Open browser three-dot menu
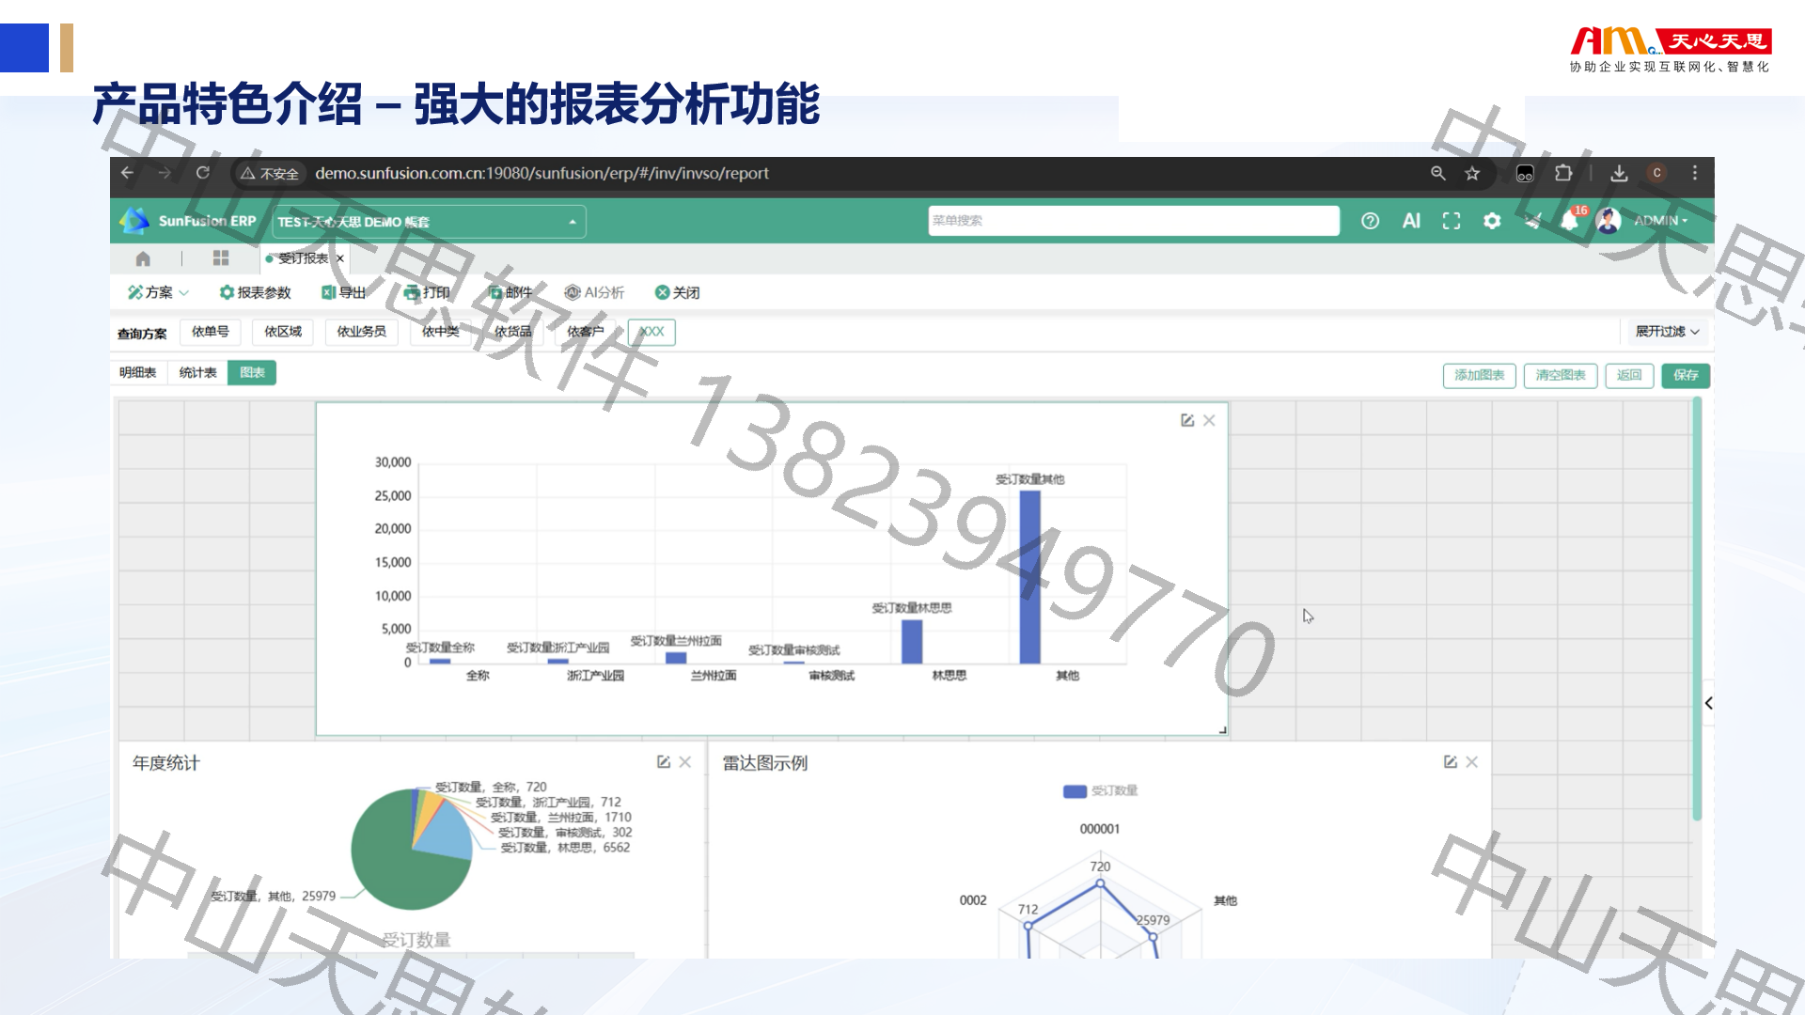The height and width of the screenshot is (1015, 1805). [1695, 173]
